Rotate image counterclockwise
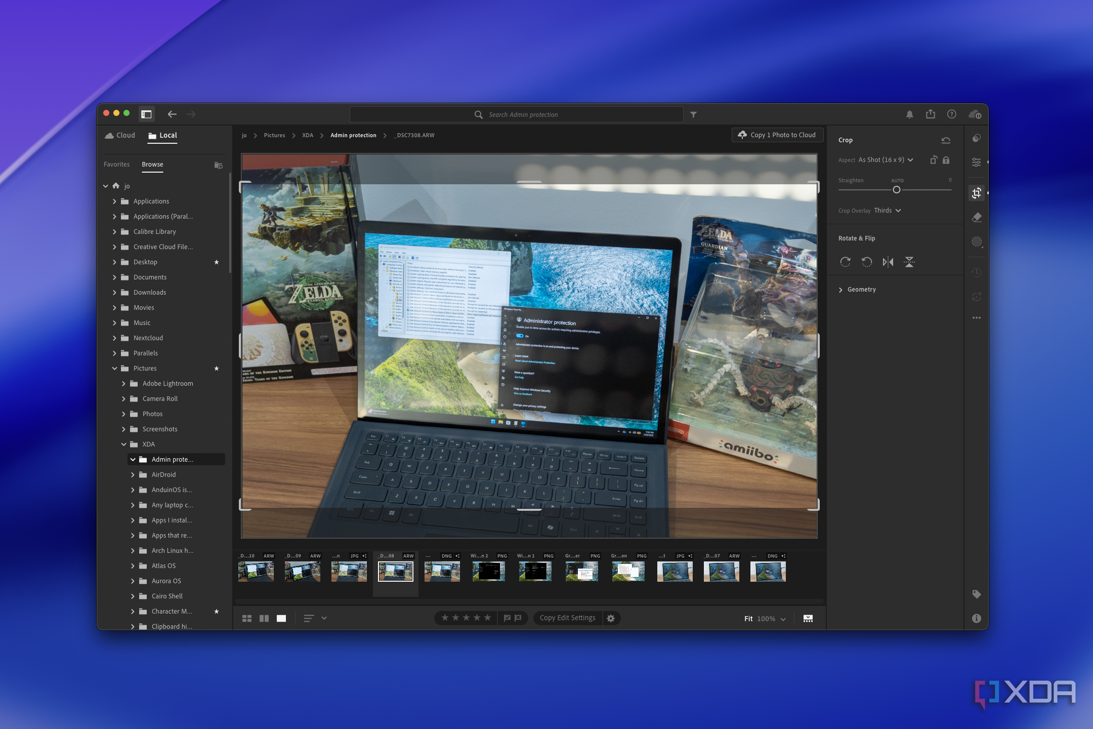The width and height of the screenshot is (1093, 729). (867, 262)
